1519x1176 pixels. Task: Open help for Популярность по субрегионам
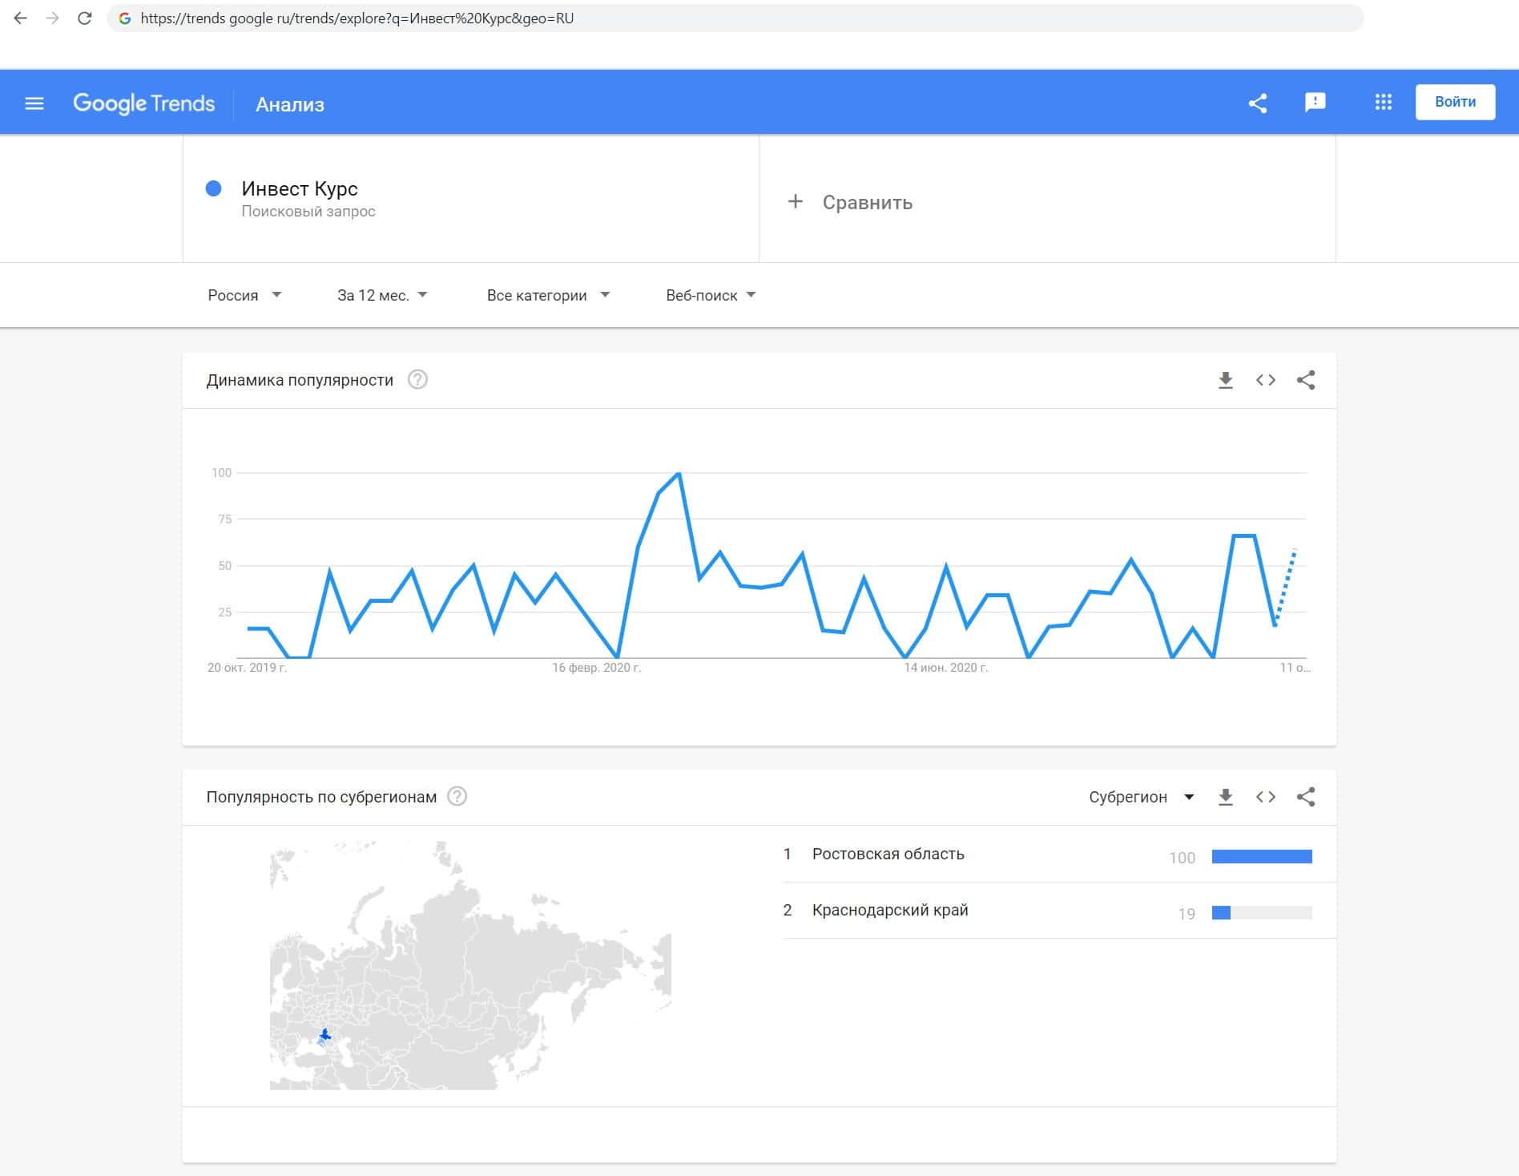(x=457, y=797)
